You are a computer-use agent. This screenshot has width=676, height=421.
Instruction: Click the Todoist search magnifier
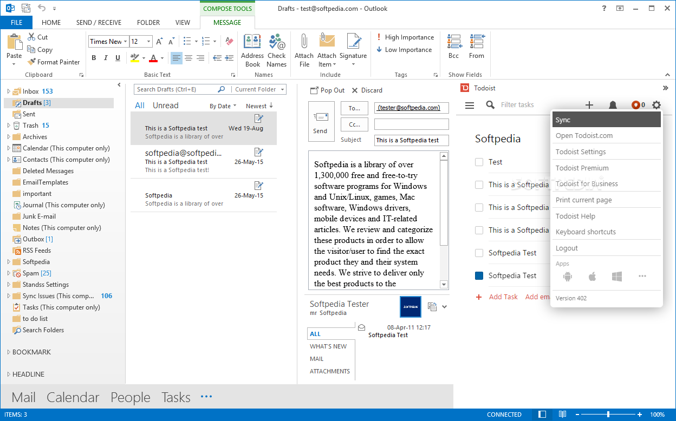[490, 105]
